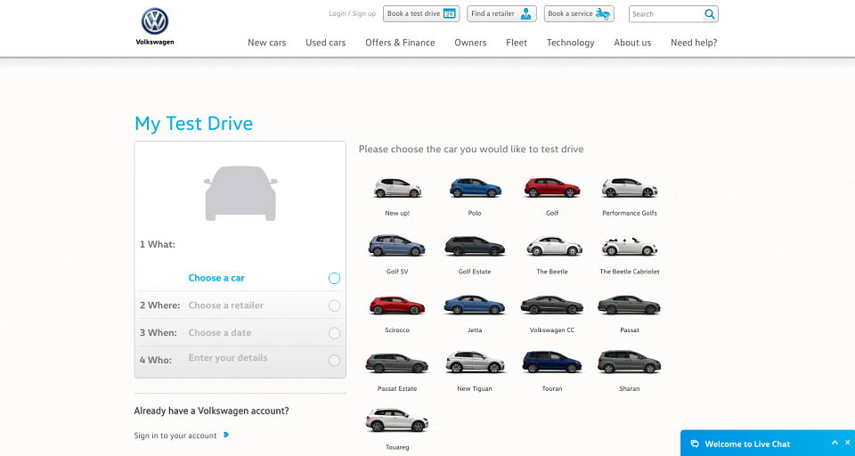Select the blue Jetta car image
Image resolution: width=855 pixels, height=456 pixels.
[x=475, y=305]
